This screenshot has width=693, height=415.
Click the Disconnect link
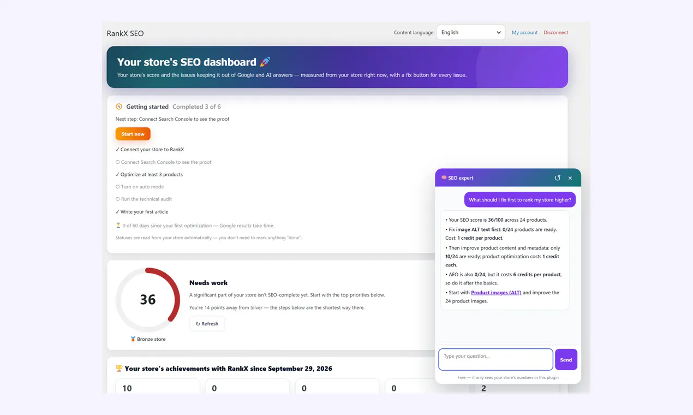point(555,32)
